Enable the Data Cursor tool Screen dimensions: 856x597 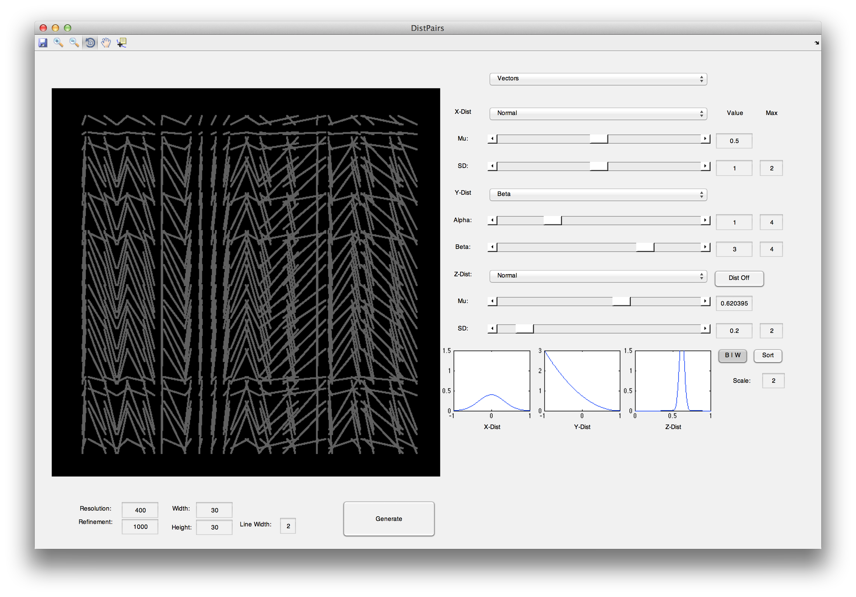[122, 43]
